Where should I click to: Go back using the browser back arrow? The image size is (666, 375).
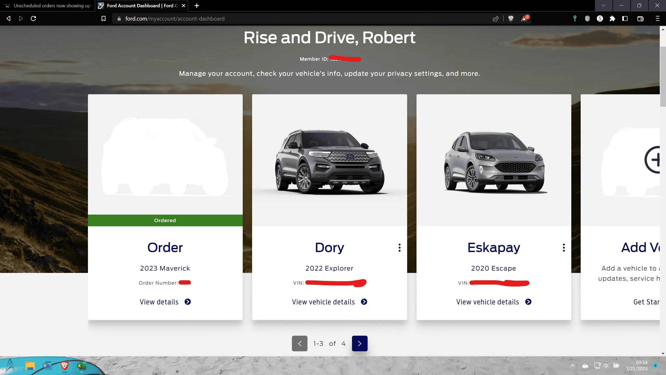pos(9,18)
